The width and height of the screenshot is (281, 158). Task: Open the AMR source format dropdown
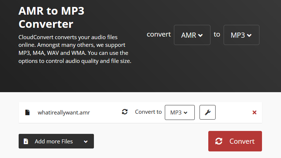coord(192,35)
